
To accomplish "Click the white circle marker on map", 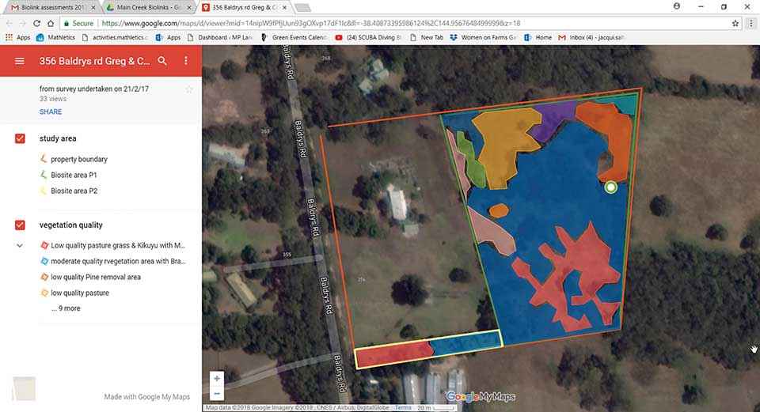I will coord(610,187).
